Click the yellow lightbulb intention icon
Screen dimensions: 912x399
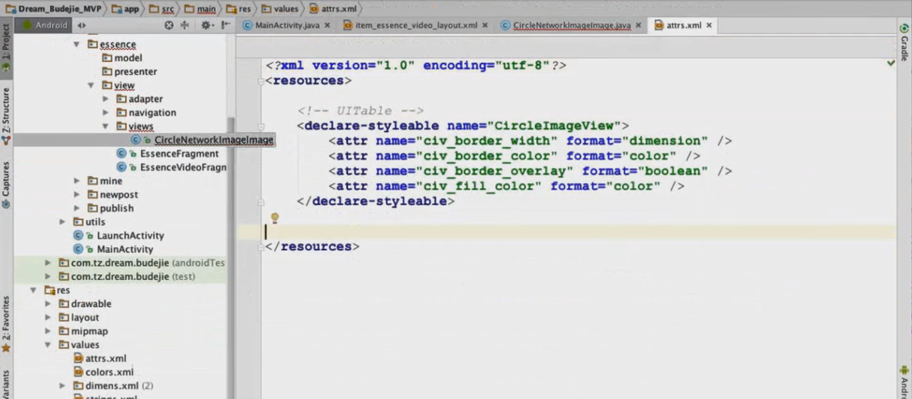pyautogui.click(x=274, y=218)
